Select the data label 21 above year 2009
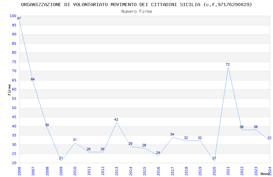 click(x=61, y=158)
